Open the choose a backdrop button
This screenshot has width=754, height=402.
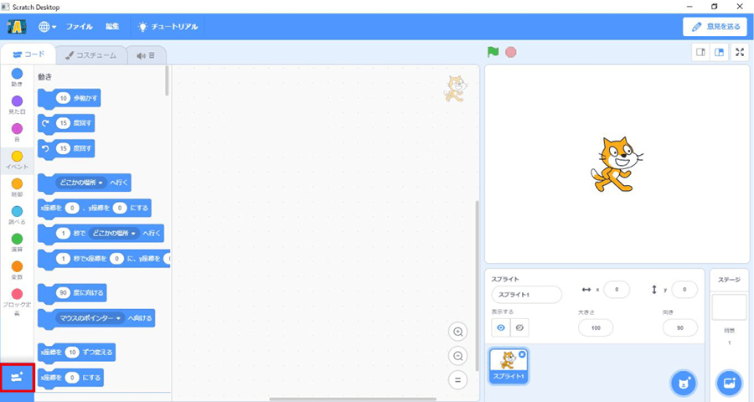point(730,384)
